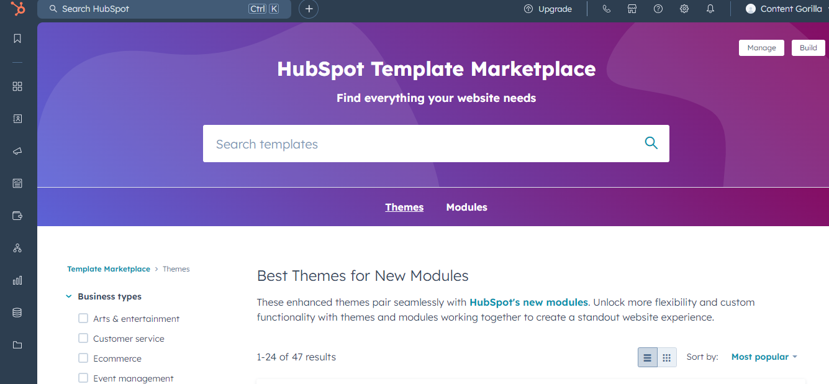Image resolution: width=829 pixels, height=384 pixels.
Task: Follow the HubSpot's new modules link
Action: [528, 302]
